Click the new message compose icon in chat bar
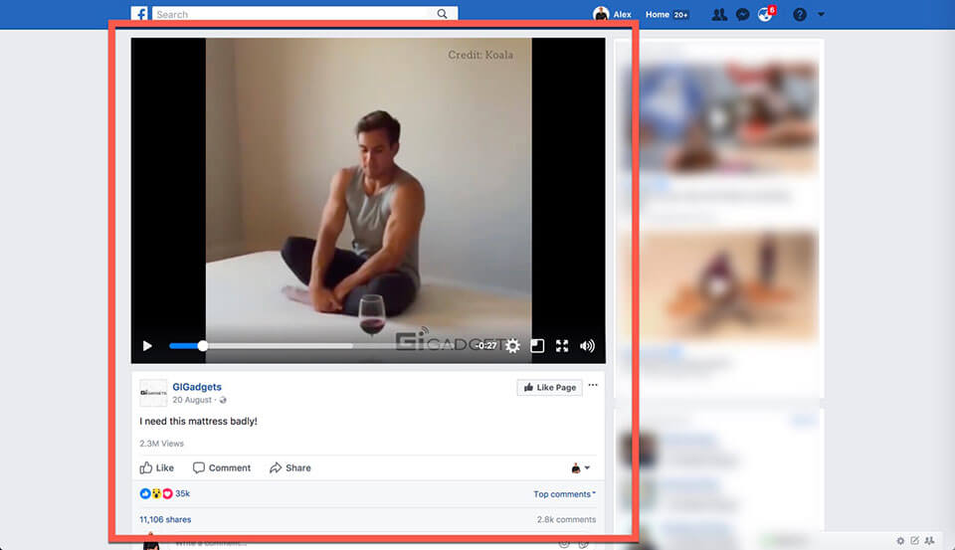The width and height of the screenshot is (955, 550). point(915,540)
